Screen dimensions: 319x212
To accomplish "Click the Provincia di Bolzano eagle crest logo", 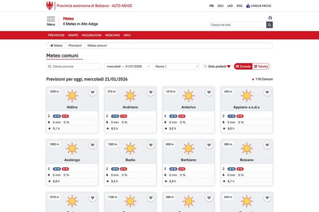I will (x=49, y=6).
